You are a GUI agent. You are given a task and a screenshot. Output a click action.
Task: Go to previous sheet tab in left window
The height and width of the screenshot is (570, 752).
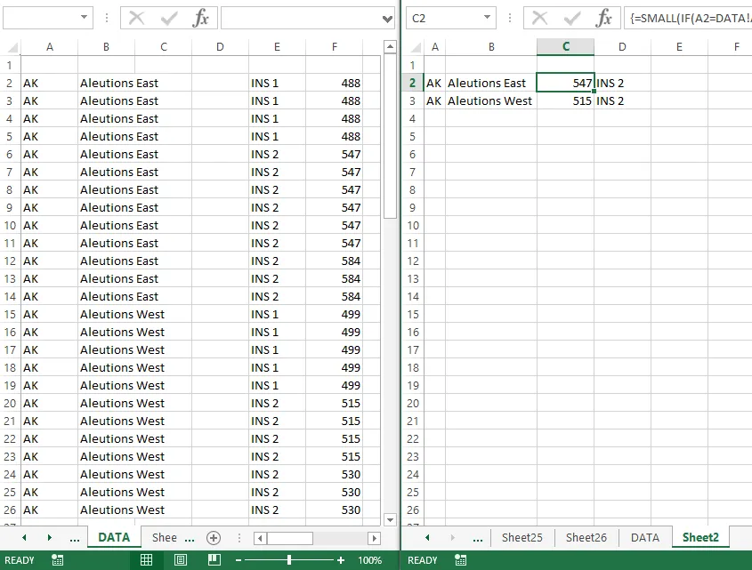click(24, 538)
